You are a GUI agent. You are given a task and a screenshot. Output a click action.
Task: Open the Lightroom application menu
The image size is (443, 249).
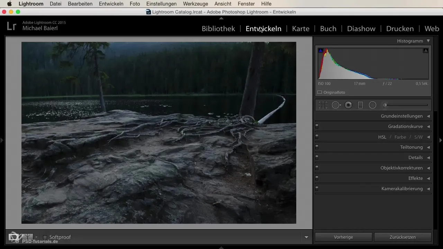point(31,4)
